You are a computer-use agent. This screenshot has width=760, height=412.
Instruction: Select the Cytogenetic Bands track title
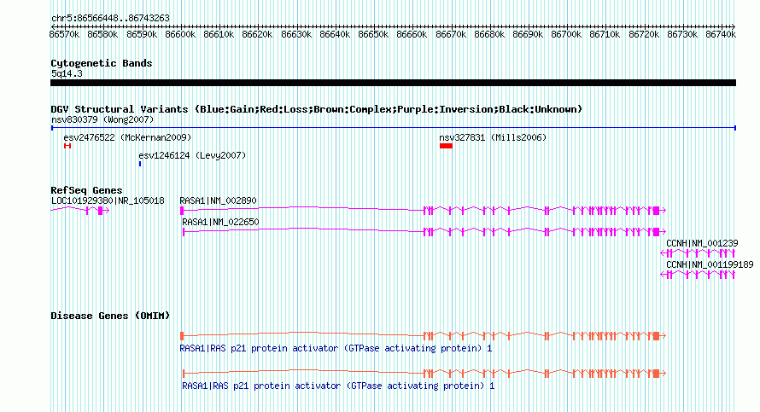coord(102,63)
